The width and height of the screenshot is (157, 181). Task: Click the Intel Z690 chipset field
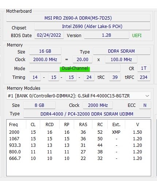(x=92, y=27)
